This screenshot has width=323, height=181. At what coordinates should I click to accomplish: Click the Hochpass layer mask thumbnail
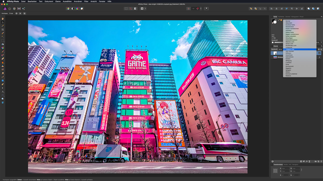[275, 53]
